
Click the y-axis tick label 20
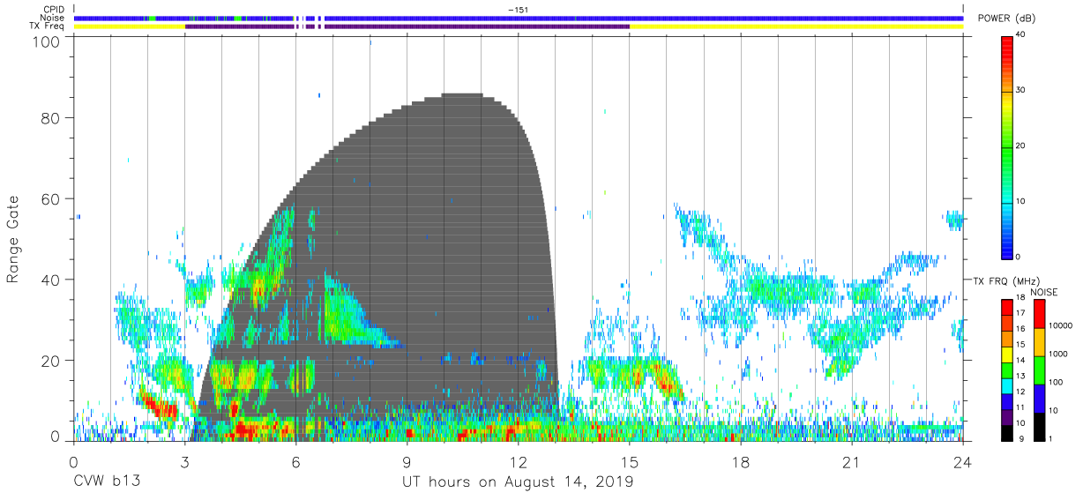pyautogui.click(x=50, y=361)
